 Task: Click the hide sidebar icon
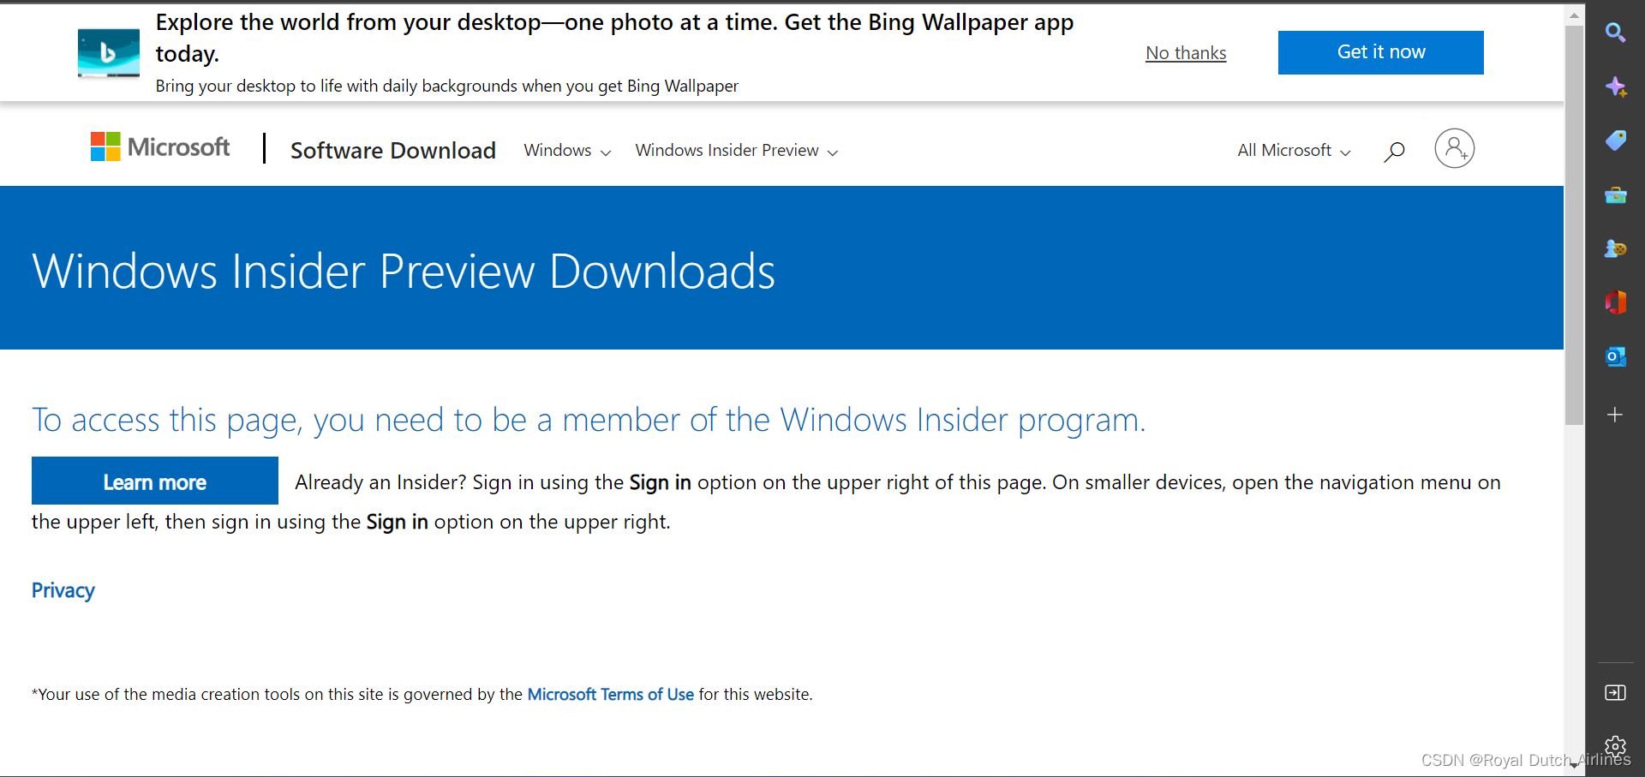pos(1615,693)
